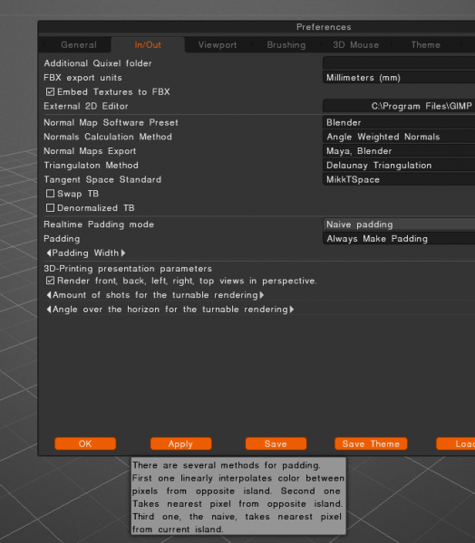Decrease amount of shots for turnable rendering
This screenshot has width=475, height=543.
(49, 295)
